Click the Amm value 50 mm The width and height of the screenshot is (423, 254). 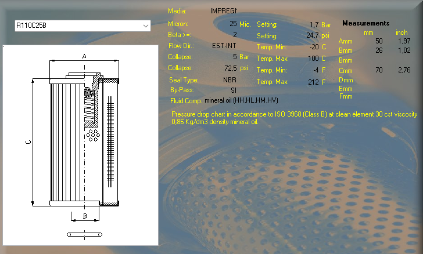(379, 41)
